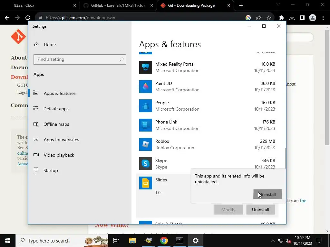The width and height of the screenshot is (330, 247).
Task: Click the share page icon in address bar
Action: point(258,18)
